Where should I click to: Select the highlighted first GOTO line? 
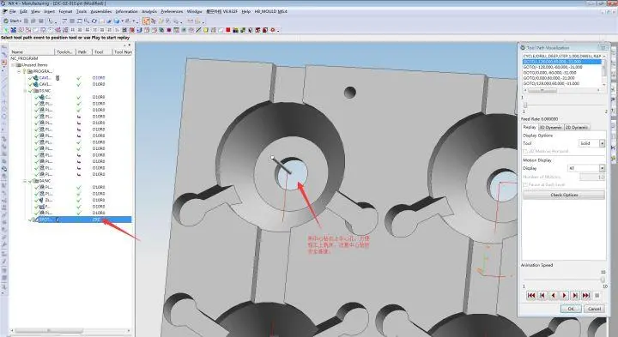click(x=562, y=62)
